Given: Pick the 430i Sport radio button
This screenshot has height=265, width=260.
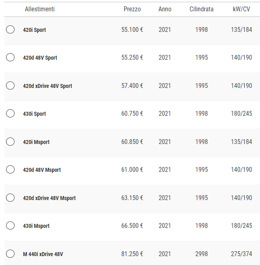Looking at the screenshot, I should [10, 113].
